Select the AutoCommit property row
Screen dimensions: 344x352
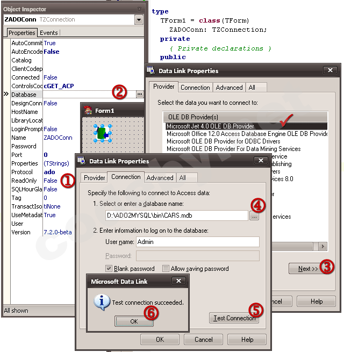[x=77, y=43]
